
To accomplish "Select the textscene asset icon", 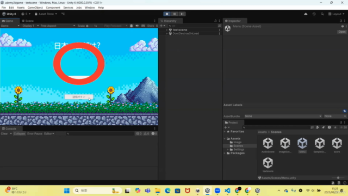I will [x=268, y=163].
